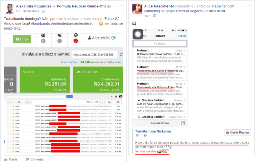Open Alexandre Fagundes profile name link
255x162 pixels.
[34, 6]
